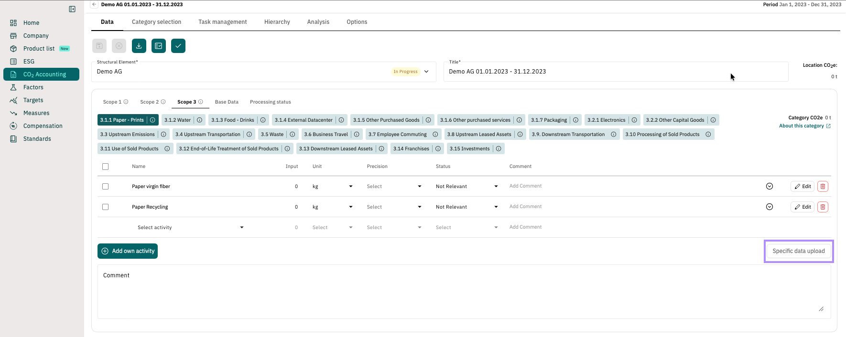Switch to Task management tab
This screenshot has width=846, height=337.
click(223, 22)
